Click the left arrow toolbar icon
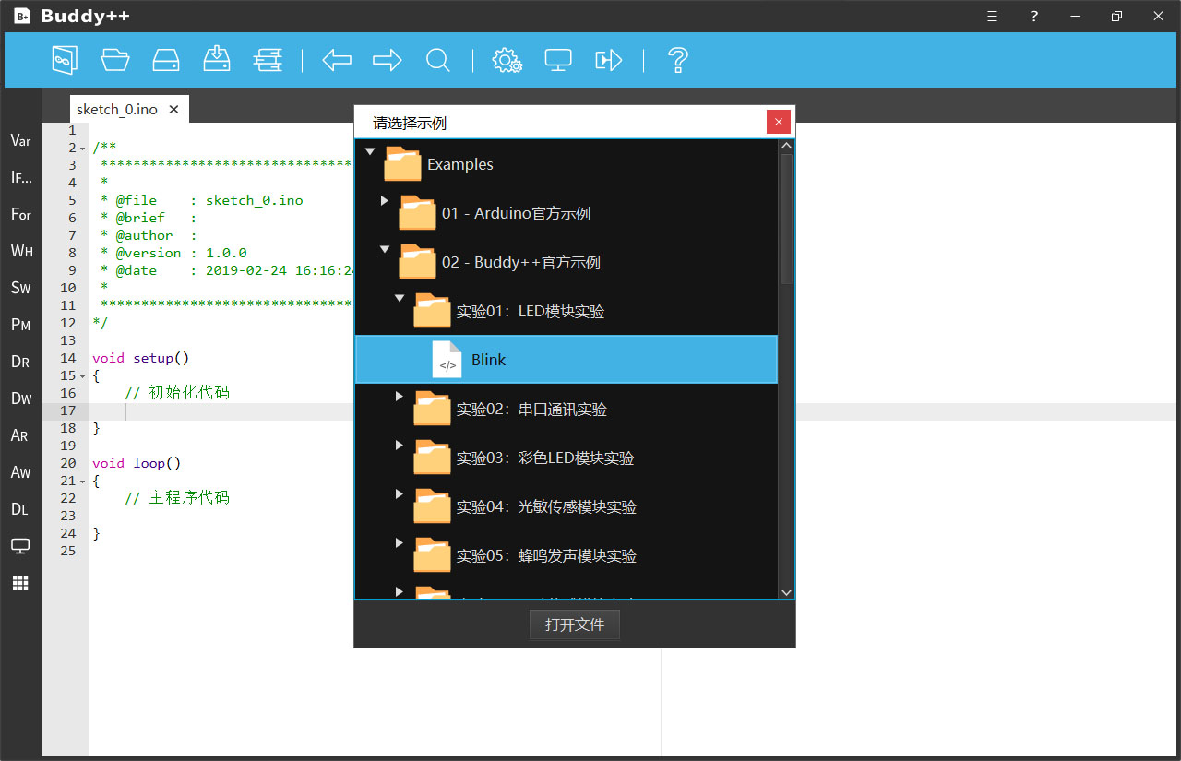Image resolution: width=1181 pixels, height=761 pixels. click(x=337, y=60)
